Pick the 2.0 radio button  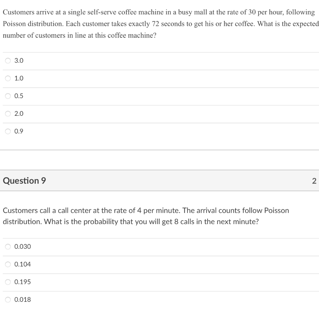tap(8, 114)
